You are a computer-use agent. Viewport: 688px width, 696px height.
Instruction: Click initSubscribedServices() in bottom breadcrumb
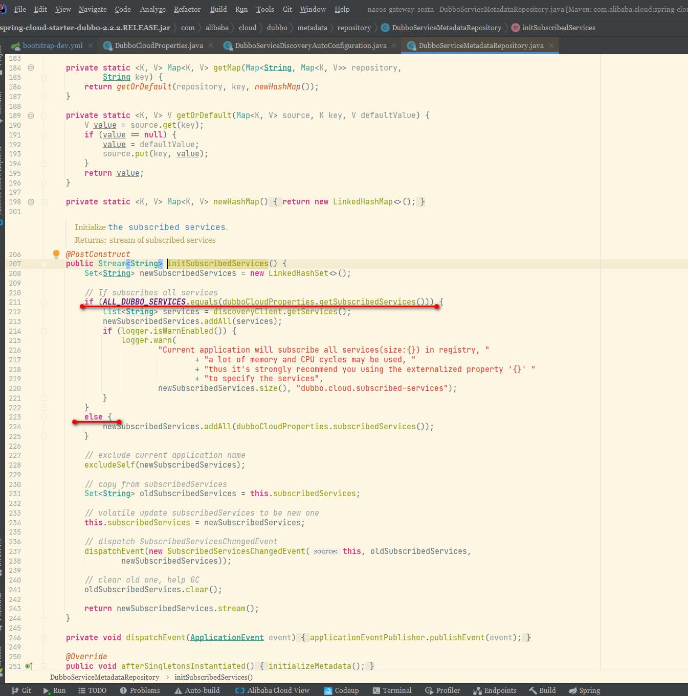pyautogui.click(x=214, y=677)
